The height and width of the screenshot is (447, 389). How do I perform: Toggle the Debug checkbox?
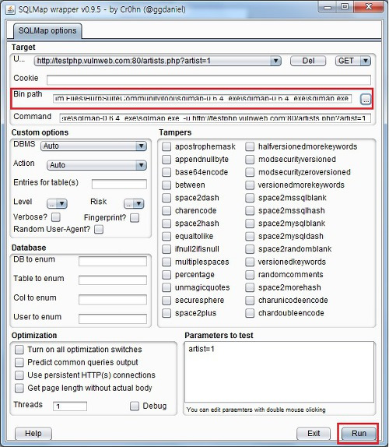(135, 406)
